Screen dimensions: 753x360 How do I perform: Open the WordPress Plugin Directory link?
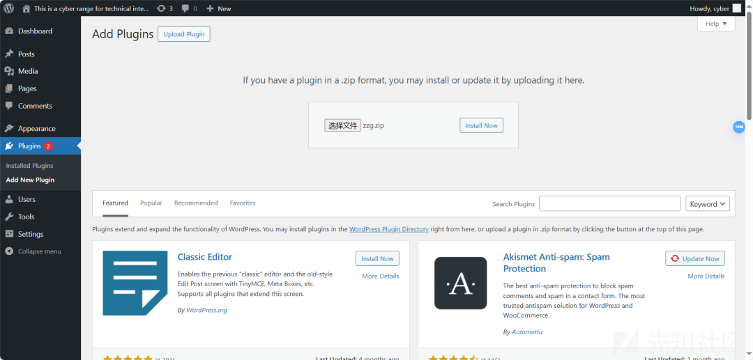[389, 229]
